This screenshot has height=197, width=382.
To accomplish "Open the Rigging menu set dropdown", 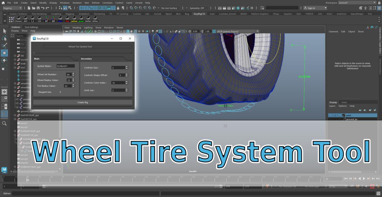I will coord(13,8).
